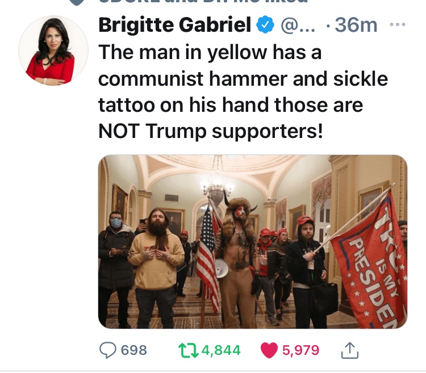The image size is (426, 373).
Task: Click the 5,979 likes count
Action: [300, 350]
